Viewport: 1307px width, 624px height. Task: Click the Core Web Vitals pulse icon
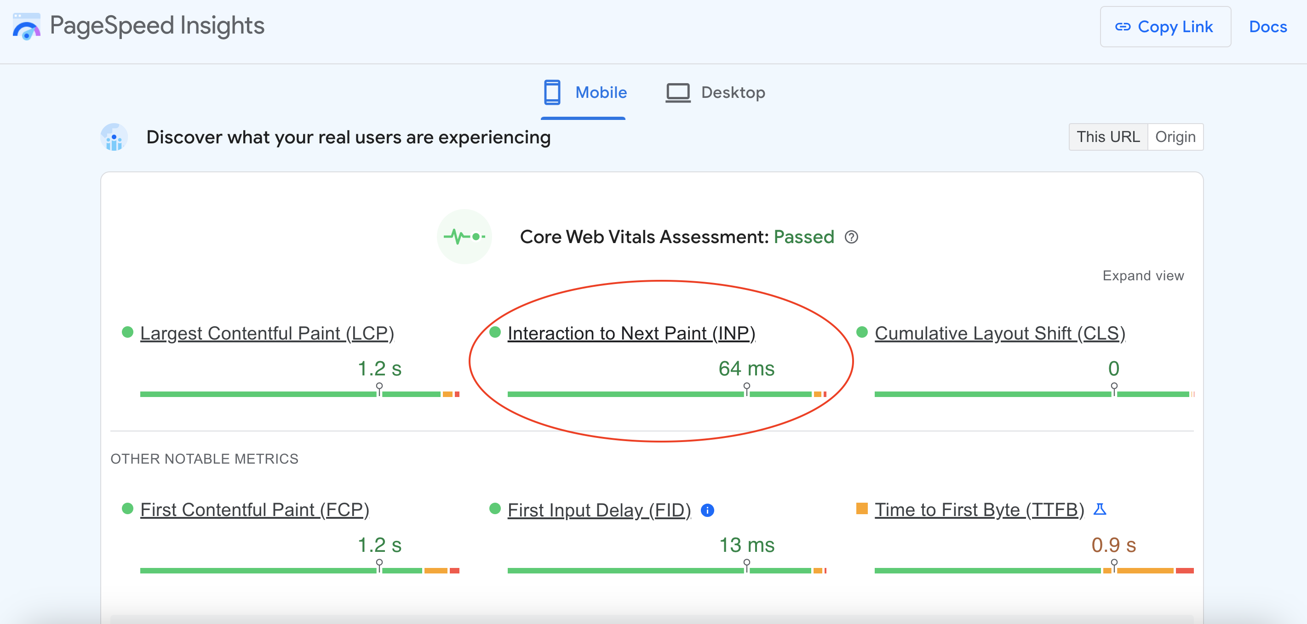pyautogui.click(x=464, y=237)
